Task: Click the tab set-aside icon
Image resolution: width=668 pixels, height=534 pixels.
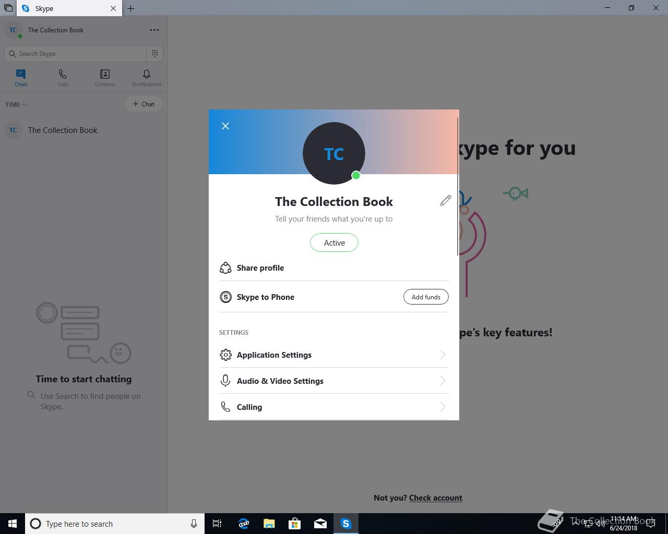Action: tap(8, 8)
